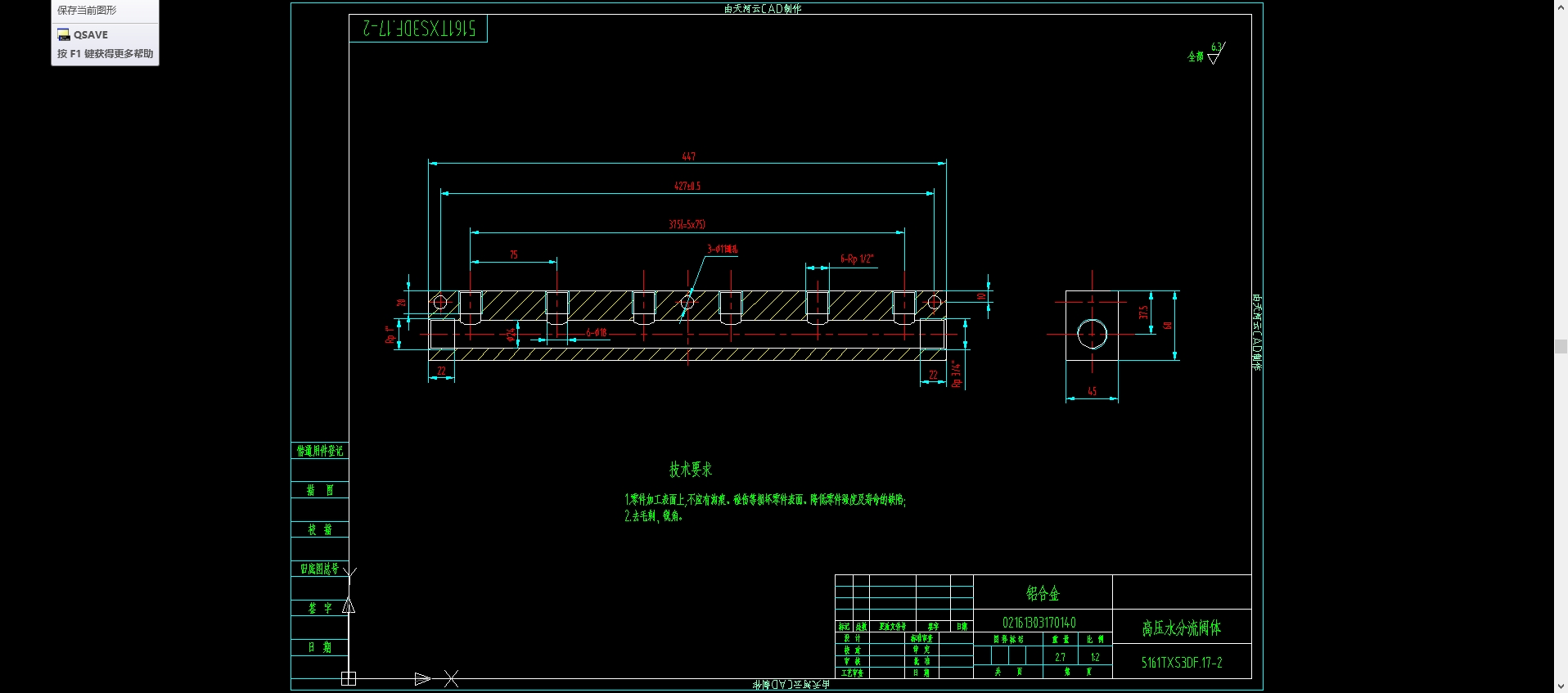This screenshot has height=693, width=1568.
Task: Select 5161TXS3DF.17-2 in the title block
Action: coord(1182,663)
